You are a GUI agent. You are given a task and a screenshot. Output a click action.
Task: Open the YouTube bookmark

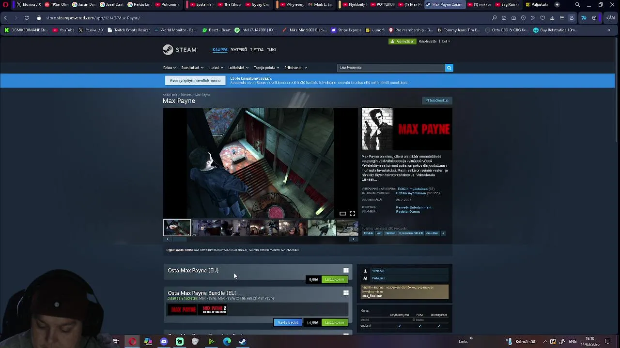[64, 30]
